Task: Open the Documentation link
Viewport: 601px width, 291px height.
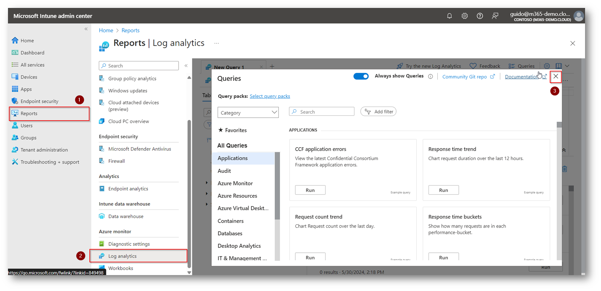Action: click(526, 77)
